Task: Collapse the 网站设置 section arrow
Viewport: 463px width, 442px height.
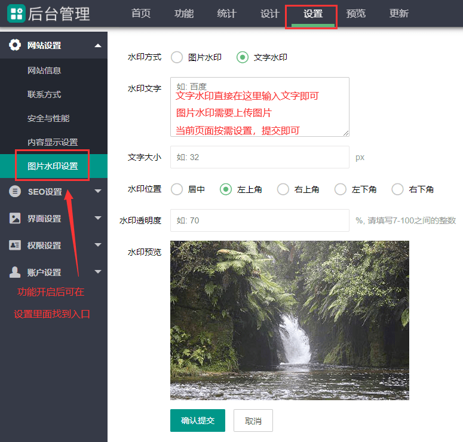Action: (x=98, y=45)
